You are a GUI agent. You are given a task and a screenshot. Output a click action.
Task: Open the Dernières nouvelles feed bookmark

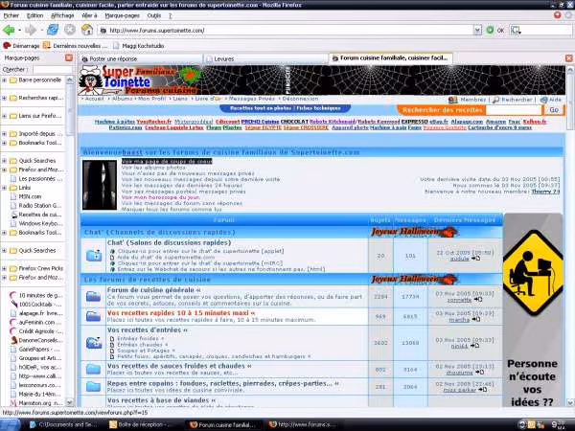(x=75, y=46)
